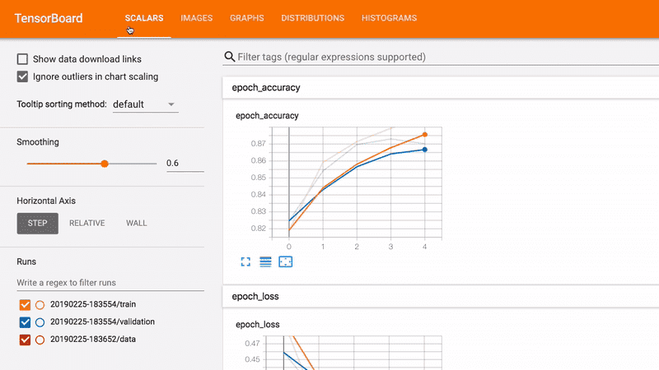
Task: Click the Smoothing slider handle
Action: [105, 164]
